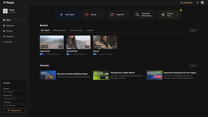Click the Increase limits button
Screen dimensions: 208x117
[x=14, y=110]
